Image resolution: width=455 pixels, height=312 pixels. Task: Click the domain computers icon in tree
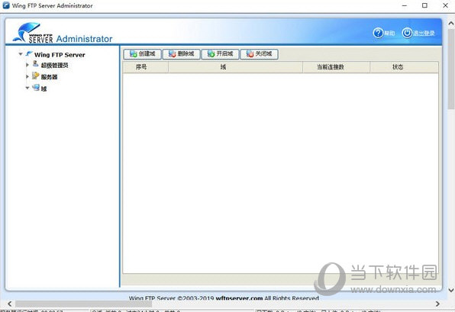point(36,87)
